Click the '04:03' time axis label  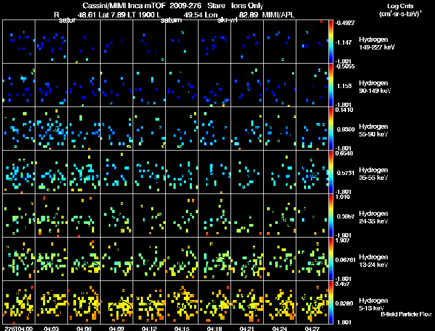coord(51,328)
